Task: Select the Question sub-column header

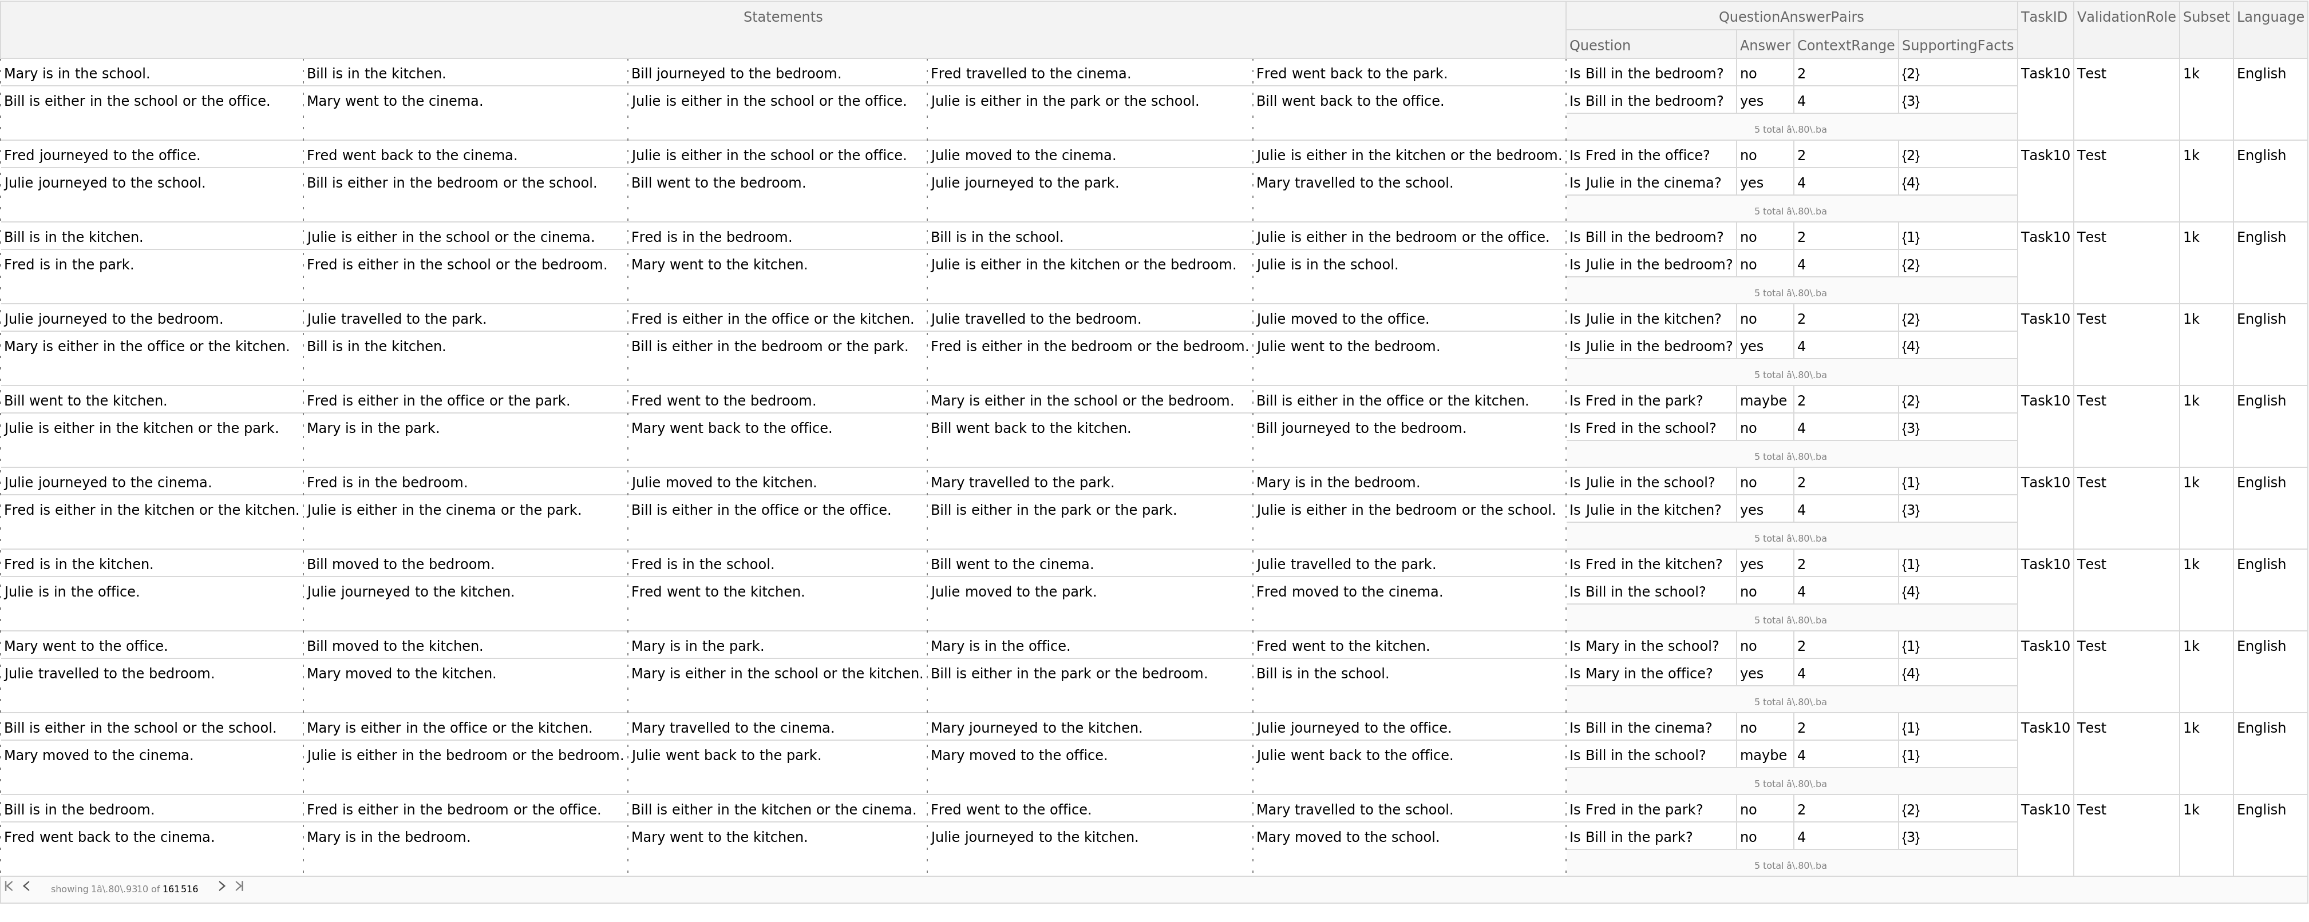Action: [x=1599, y=46]
